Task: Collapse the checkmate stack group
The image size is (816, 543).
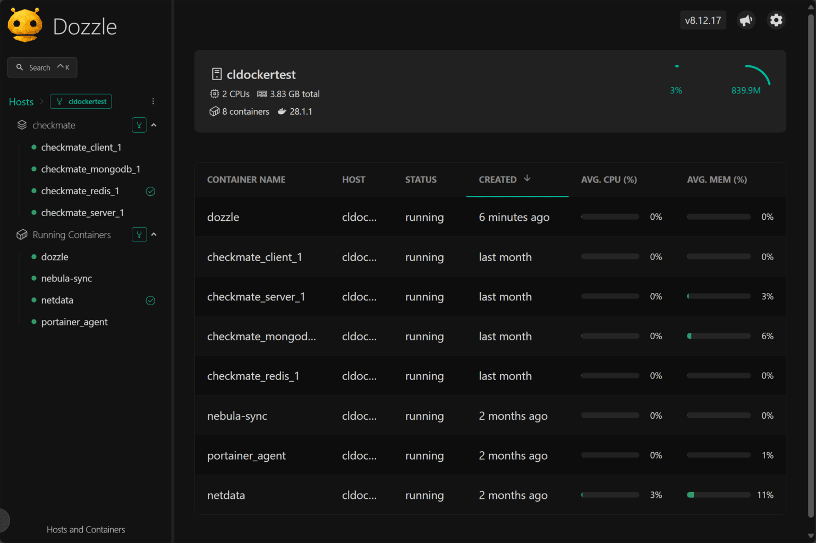Action: [x=154, y=125]
